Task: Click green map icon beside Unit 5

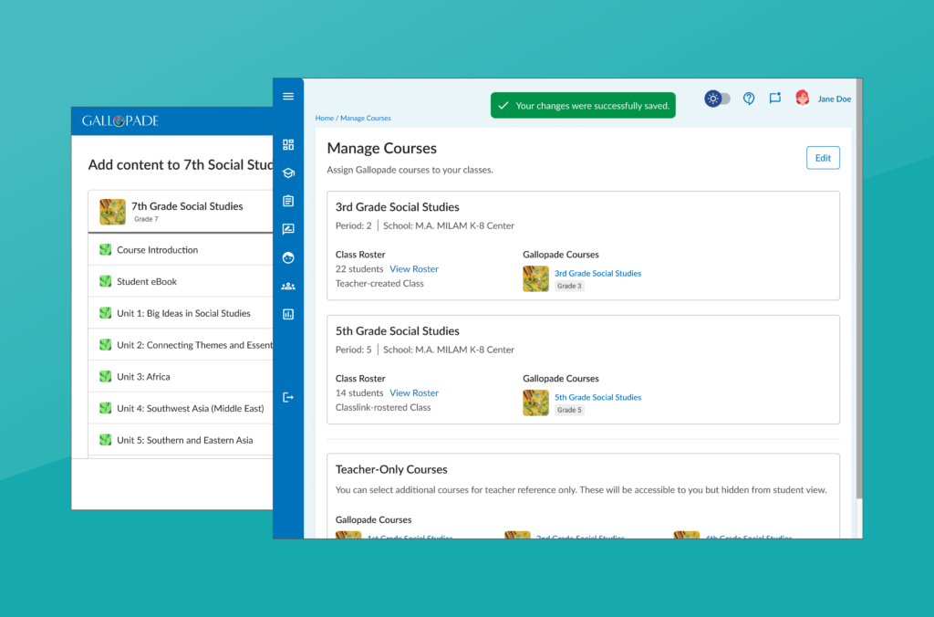Action: (106, 440)
